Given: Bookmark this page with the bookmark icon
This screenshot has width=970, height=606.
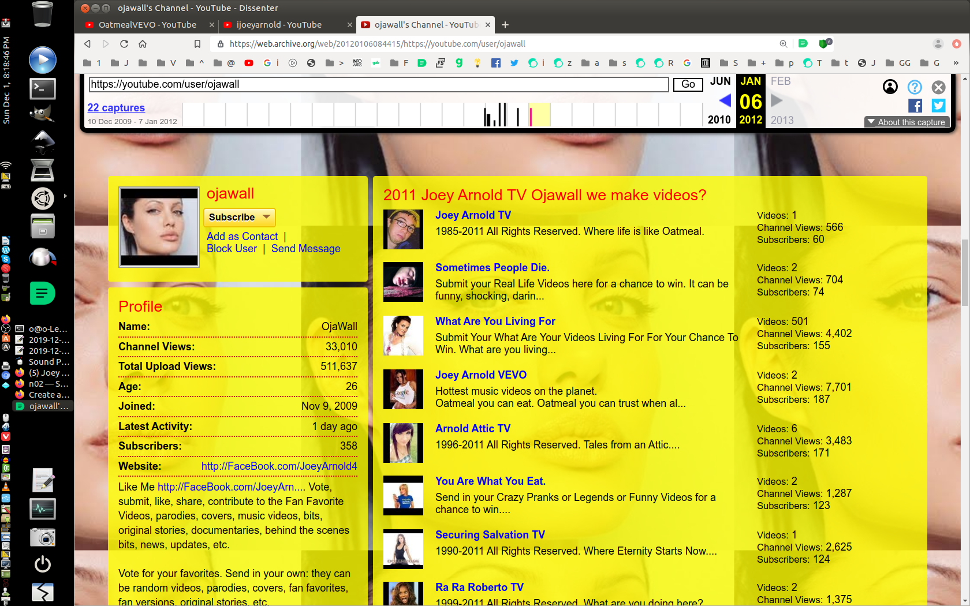Looking at the screenshot, I should [197, 44].
